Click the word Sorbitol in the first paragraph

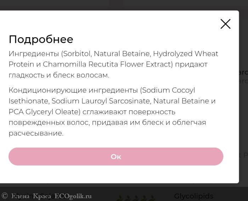(x=77, y=54)
